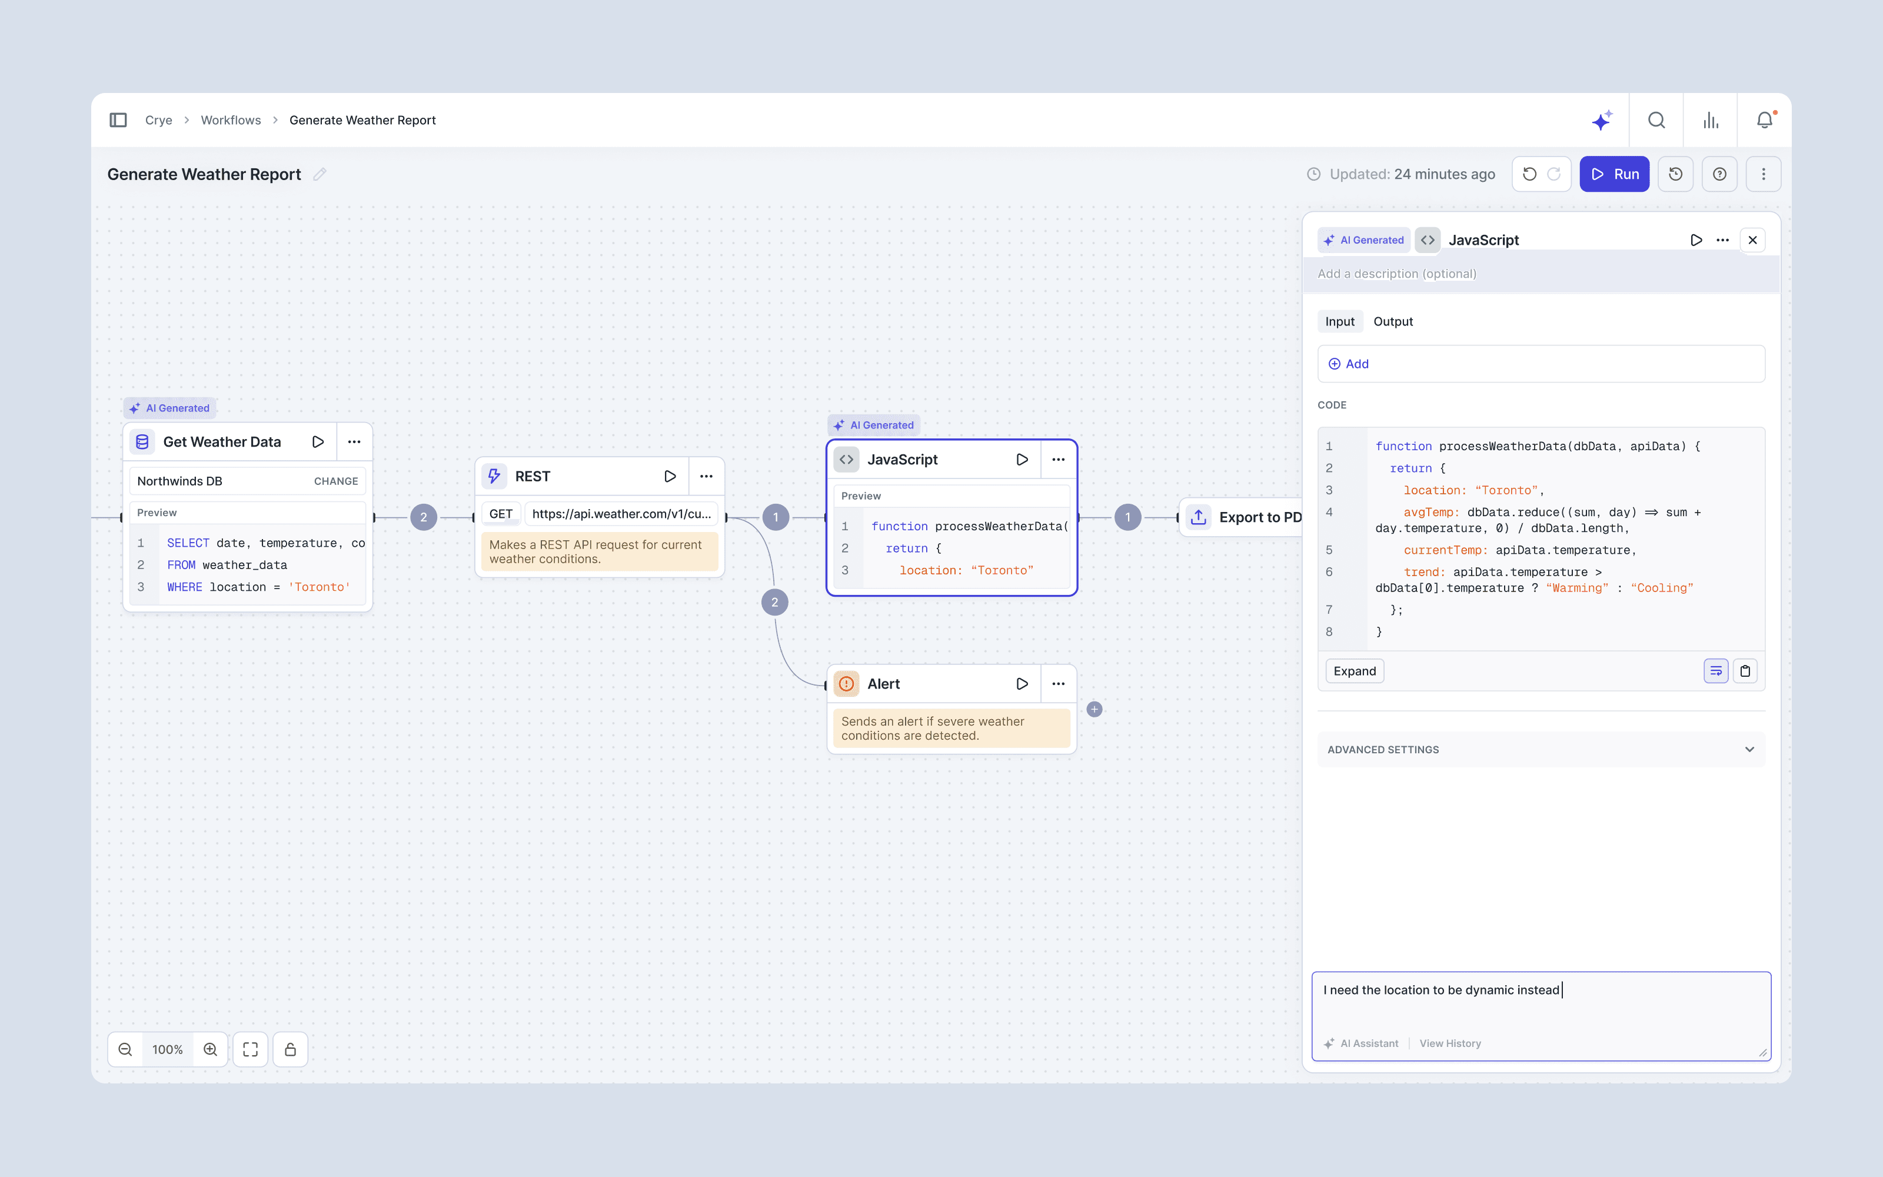
Task: Open the AI sparkle assistant in top bar
Action: tap(1601, 120)
